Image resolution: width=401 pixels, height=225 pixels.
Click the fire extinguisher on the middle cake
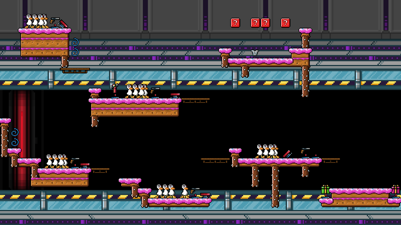115,89
